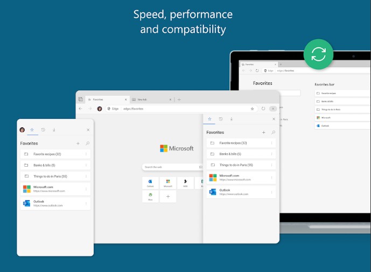
Task: Select star Favorites tab in tablet side panel
Action: point(209,119)
